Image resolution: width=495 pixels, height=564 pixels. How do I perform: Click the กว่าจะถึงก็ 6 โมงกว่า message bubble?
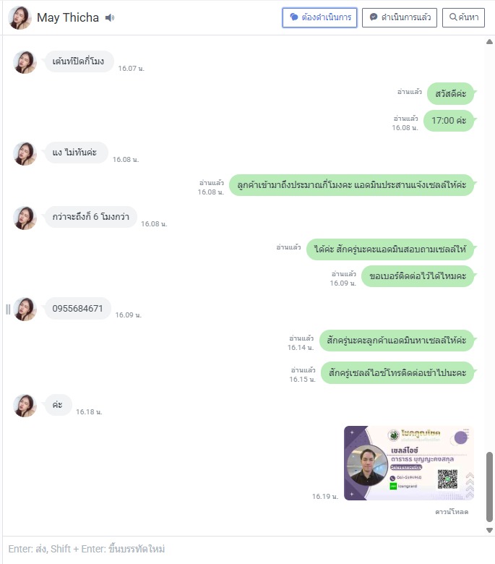[x=90, y=217]
